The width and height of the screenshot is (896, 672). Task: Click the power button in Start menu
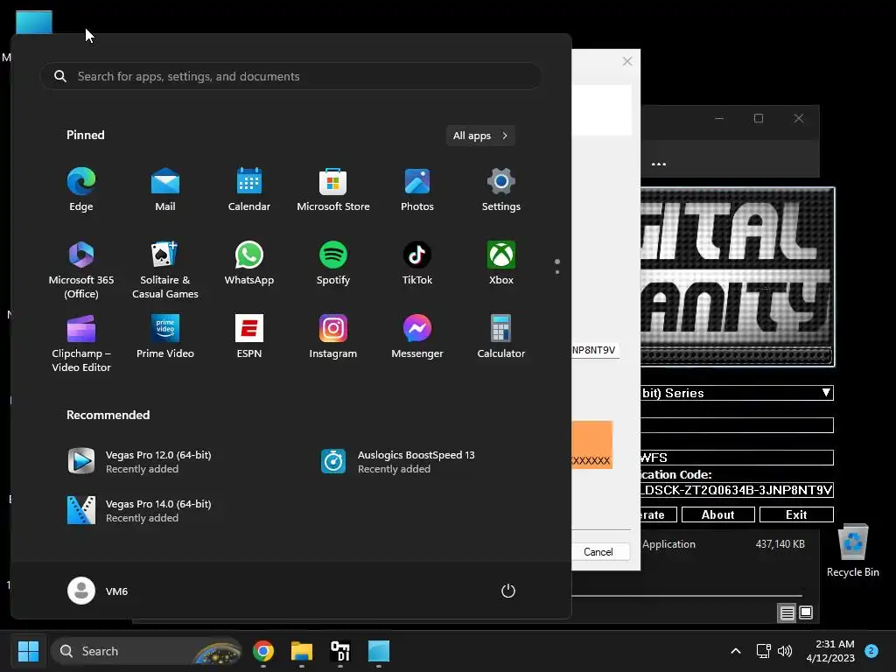point(508,591)
